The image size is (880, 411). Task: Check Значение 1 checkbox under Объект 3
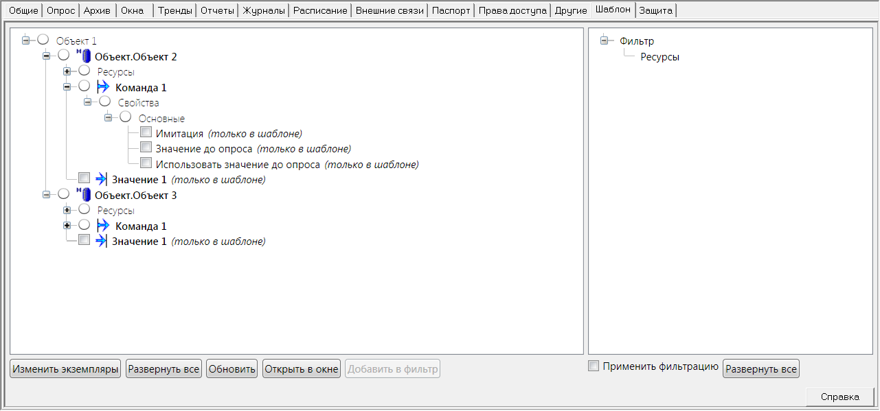click(x=84, y=240)
